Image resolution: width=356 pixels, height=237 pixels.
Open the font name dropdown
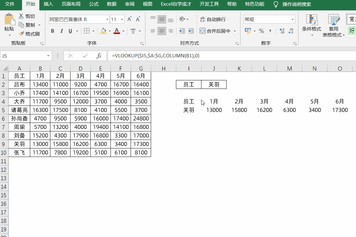click(x=107, y=19)
